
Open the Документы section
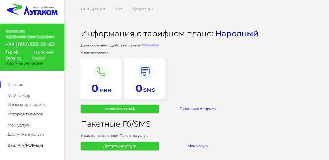coord(143,9)
